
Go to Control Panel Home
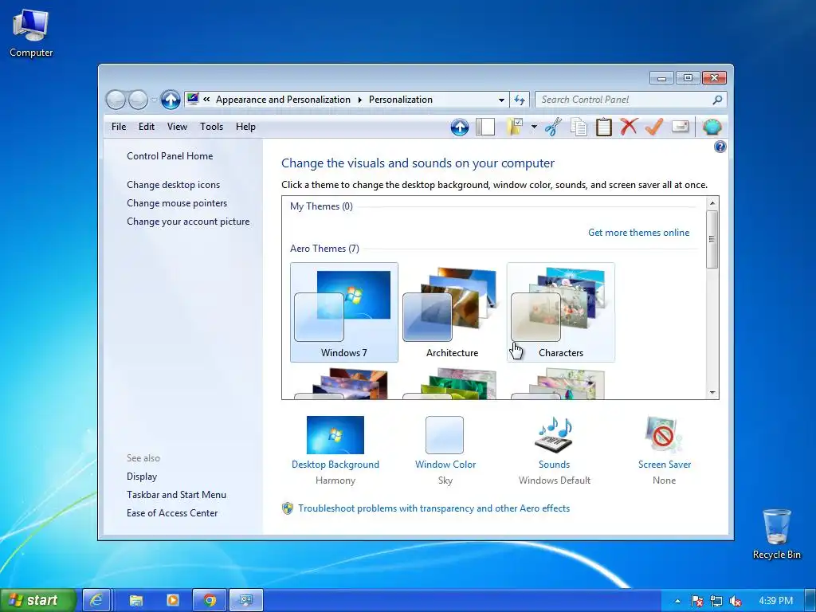click(x=170, y=156)
